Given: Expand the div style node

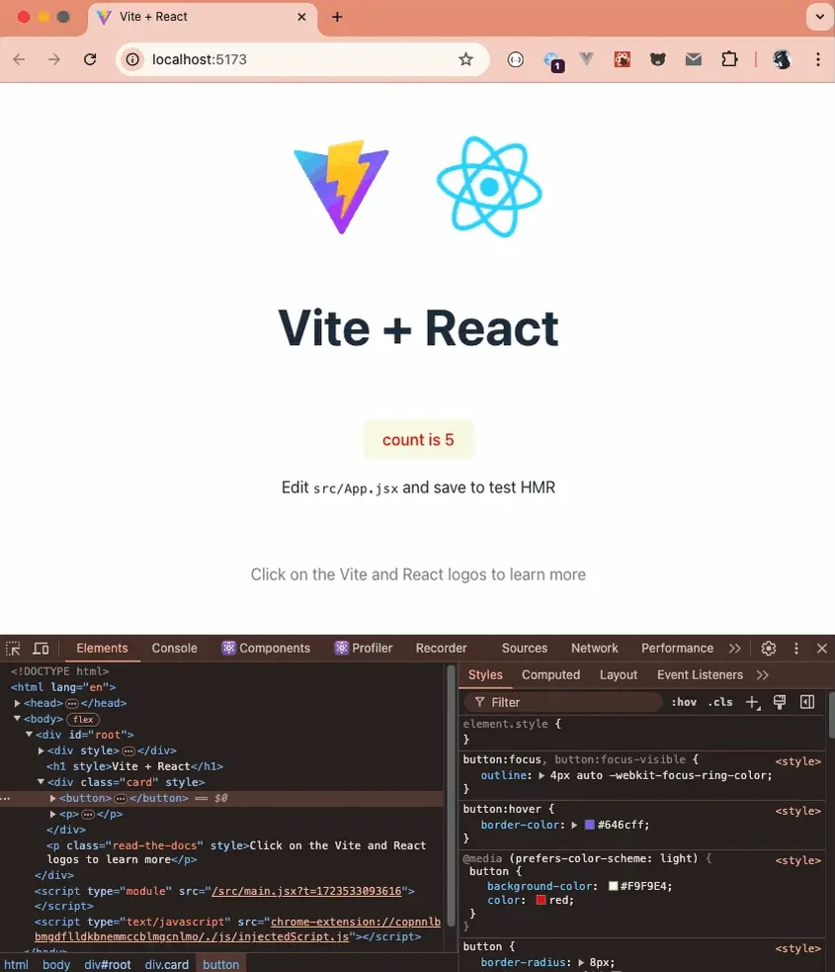Looking at the screenshot, I should 42,751.
